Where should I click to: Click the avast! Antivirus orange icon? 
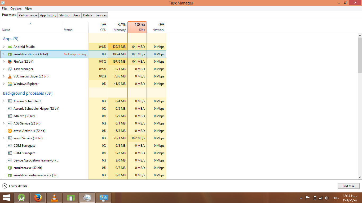point(10,131)
